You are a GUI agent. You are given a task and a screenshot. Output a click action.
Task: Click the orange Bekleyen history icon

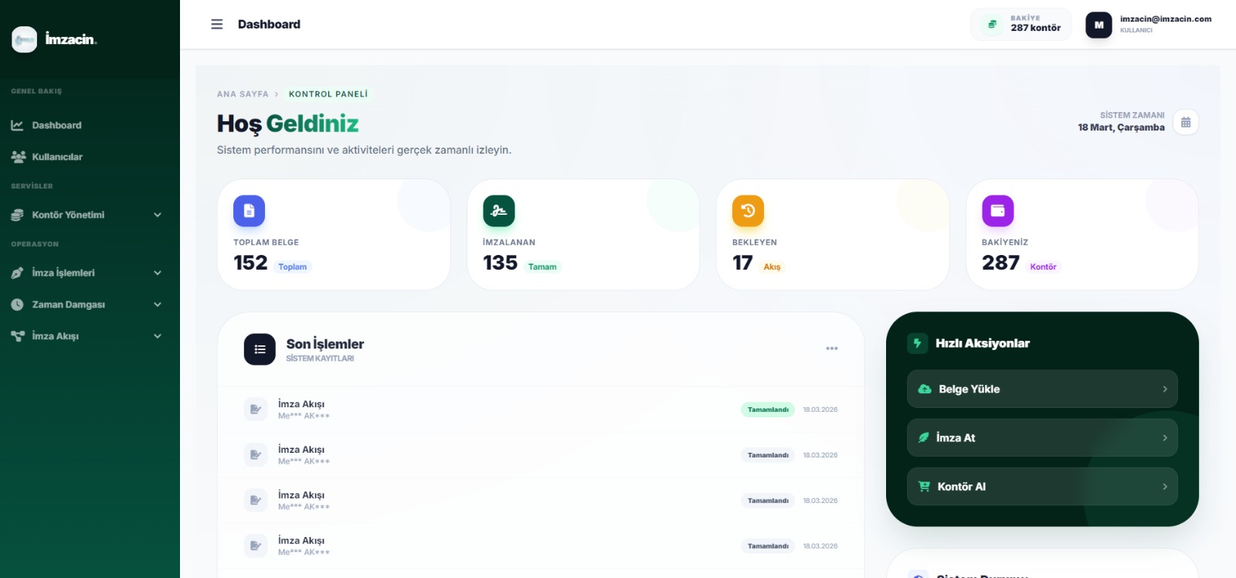click(x=748, y=211)
